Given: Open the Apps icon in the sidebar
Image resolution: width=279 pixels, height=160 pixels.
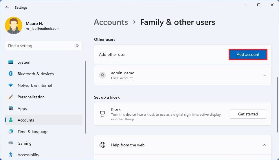Looking at the screenshot, I should click(11, 108).
